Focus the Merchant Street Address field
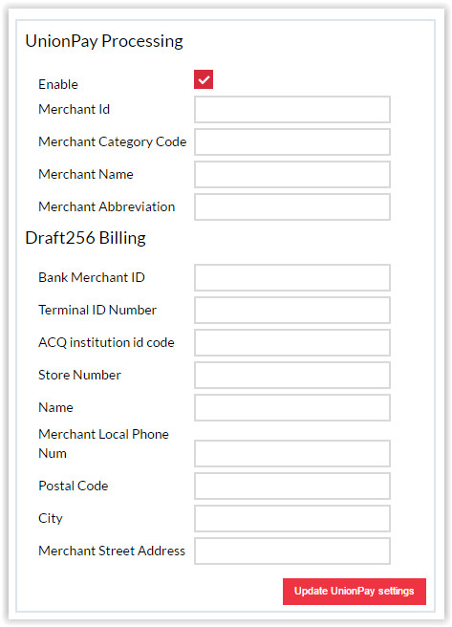Screen dimensions: 452x627 (292, 551)
